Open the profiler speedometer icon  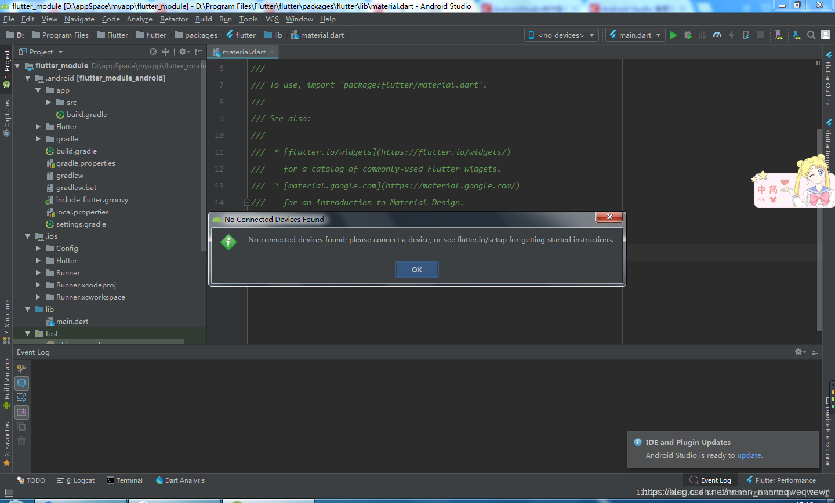(717, 35)
